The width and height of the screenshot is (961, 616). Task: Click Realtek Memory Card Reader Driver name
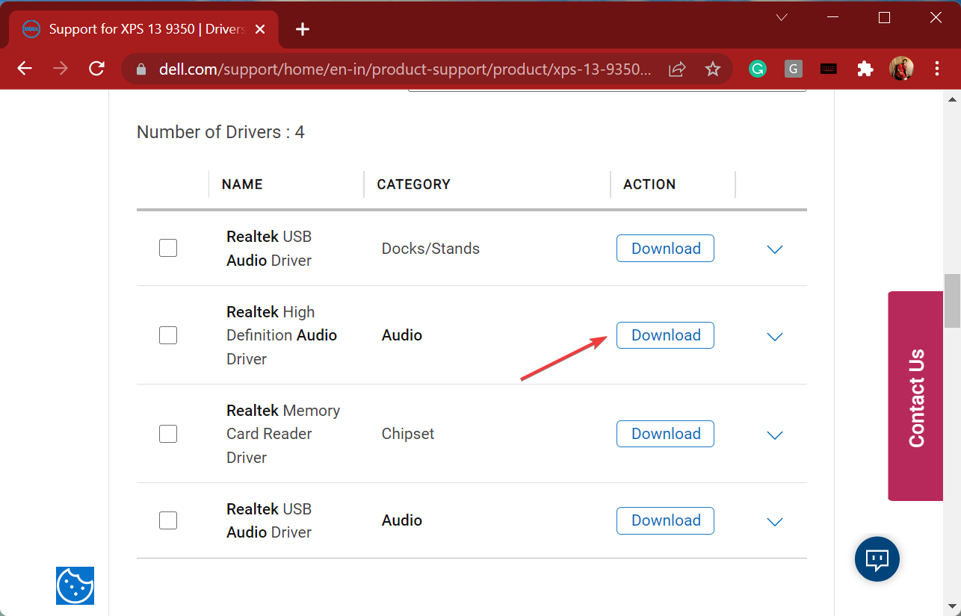click(283, 434)
